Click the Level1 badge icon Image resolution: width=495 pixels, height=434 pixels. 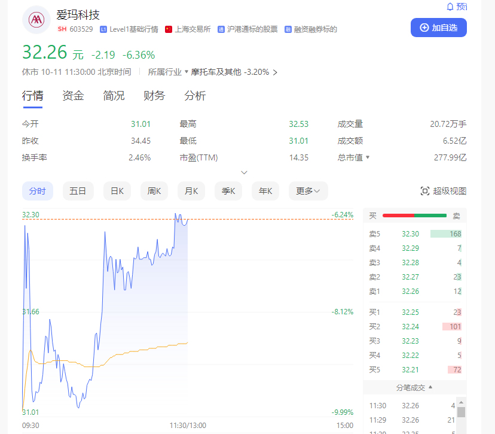click(x=103, y=29)
